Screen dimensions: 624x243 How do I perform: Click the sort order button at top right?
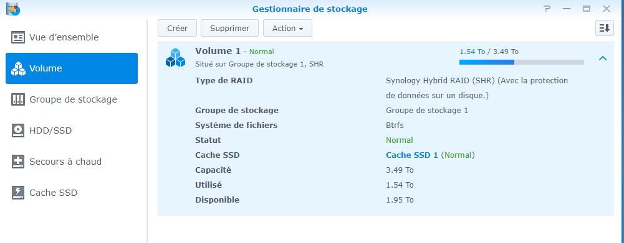pos(605,28)
